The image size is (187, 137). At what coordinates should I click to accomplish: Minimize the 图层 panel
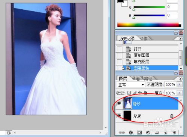pos(176,73)
